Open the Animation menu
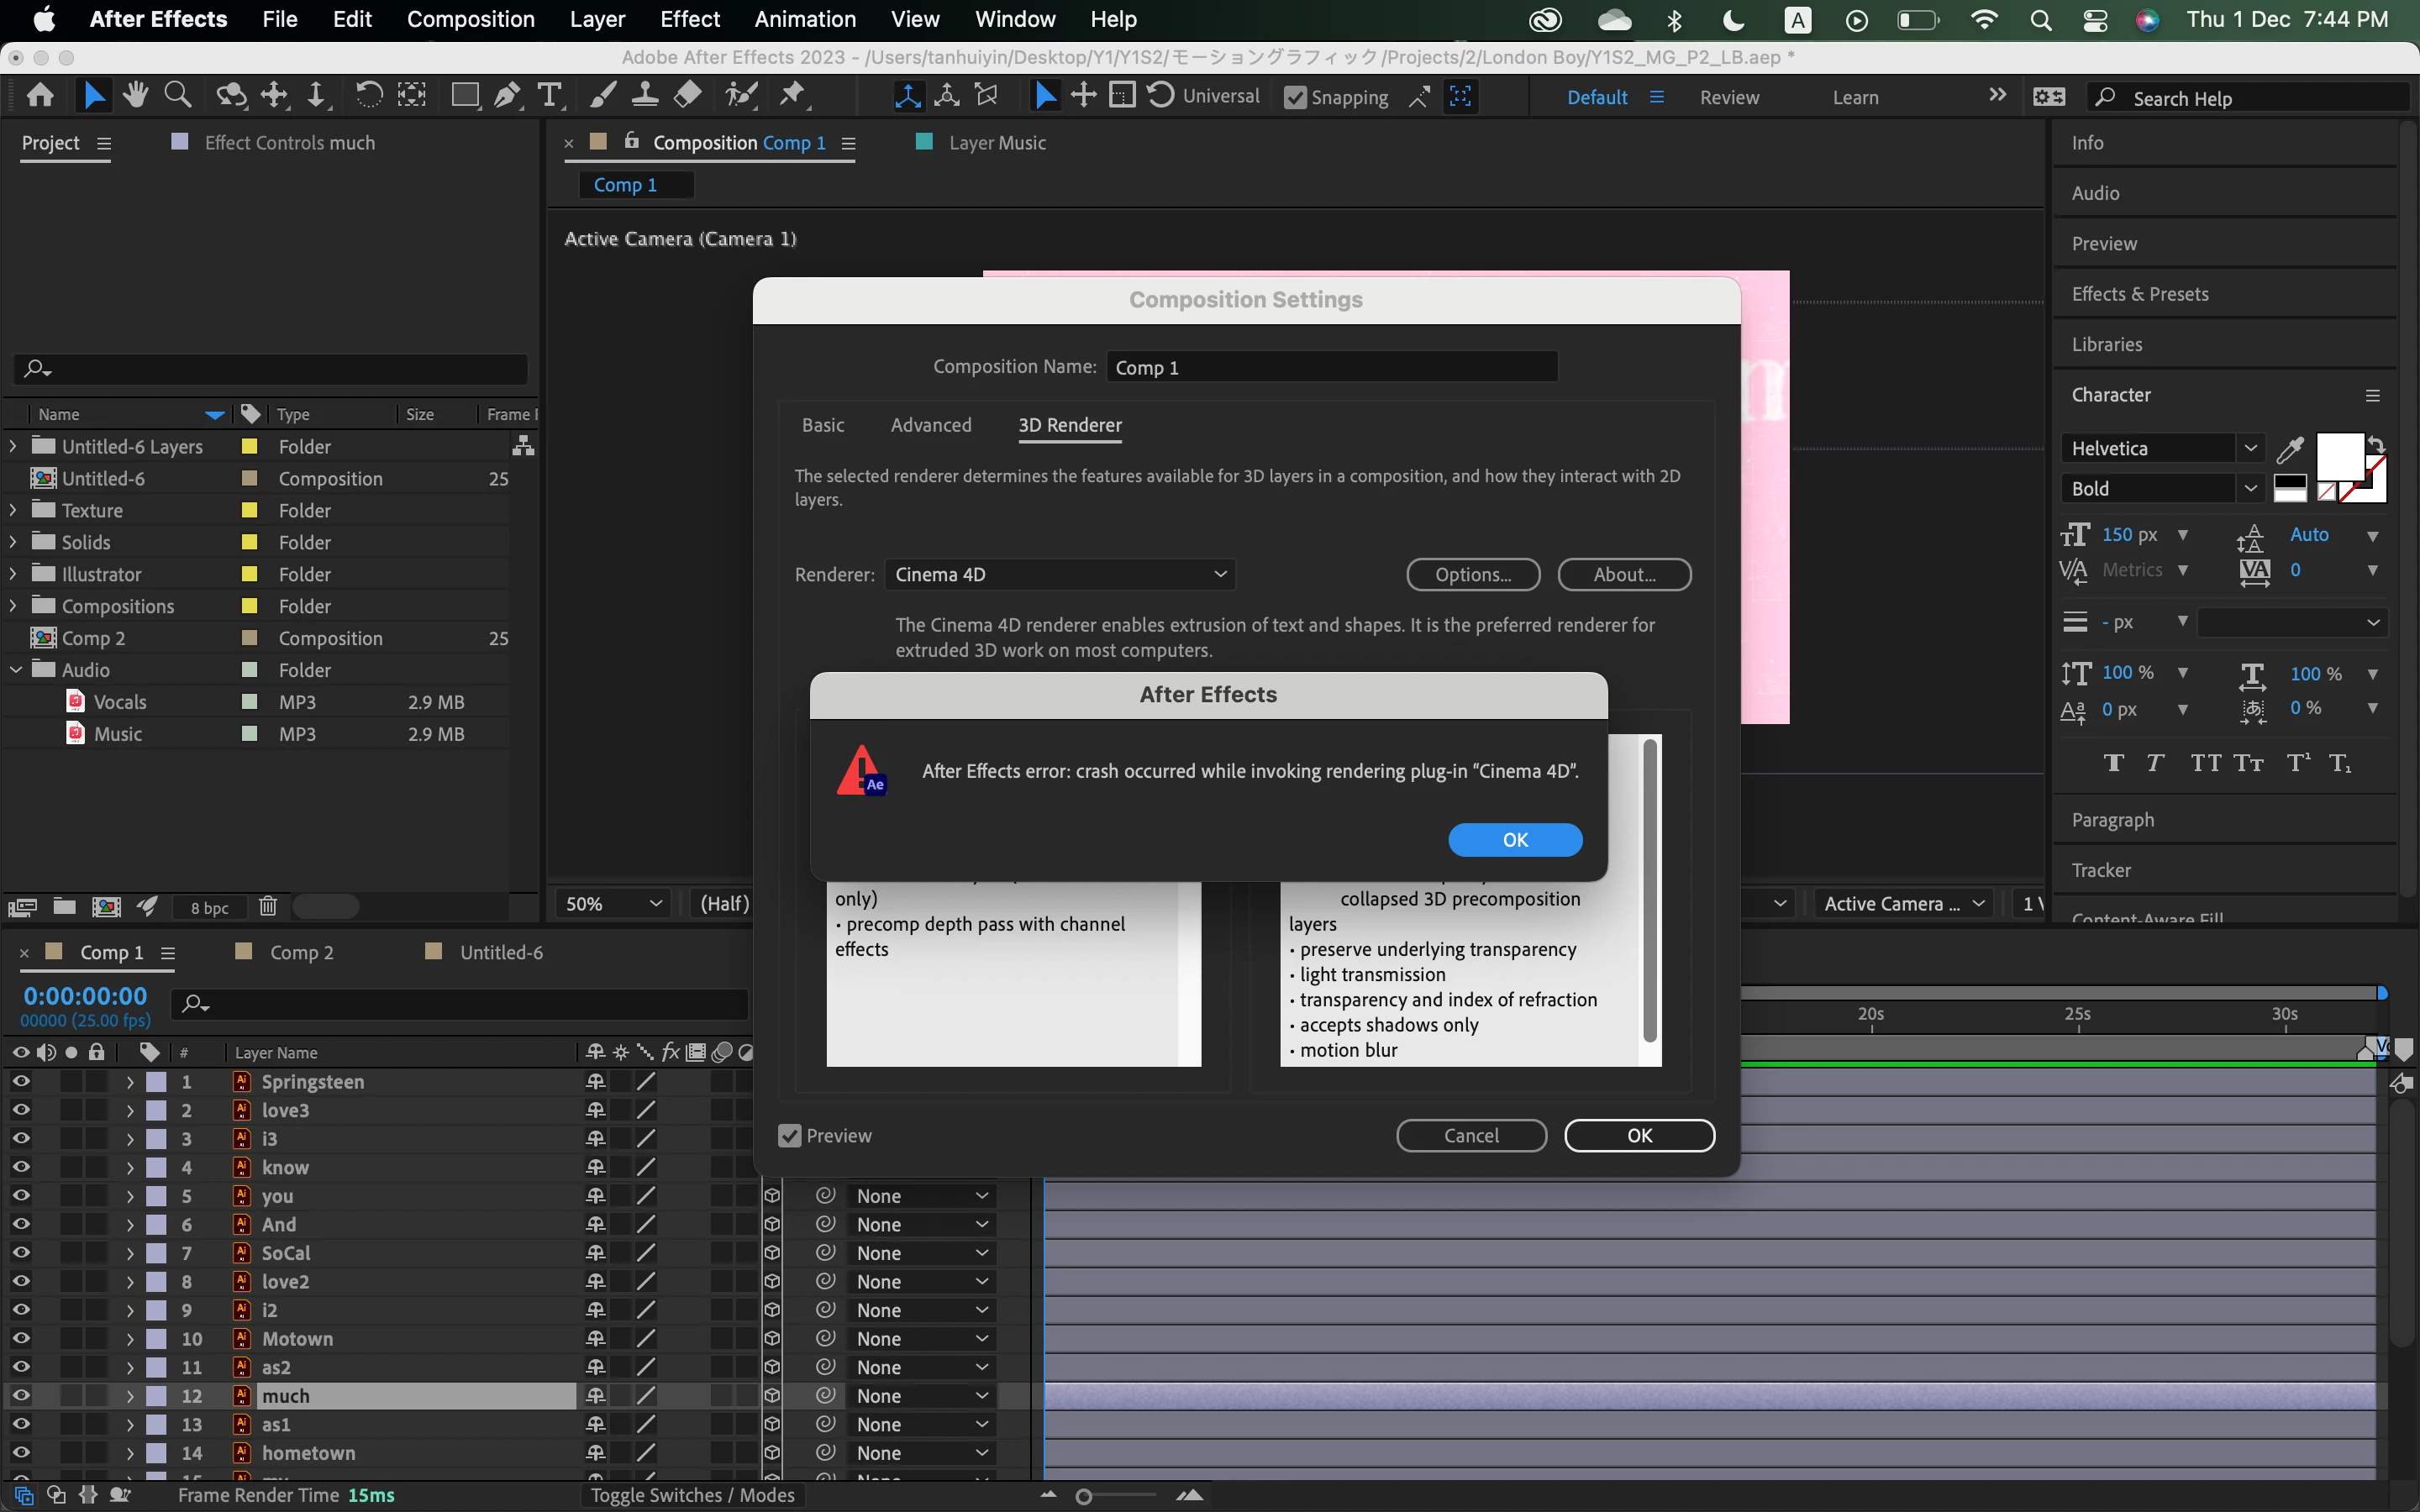Image resolution: width=2420 pixels, height=1512 pixels. tap(804, 19)
